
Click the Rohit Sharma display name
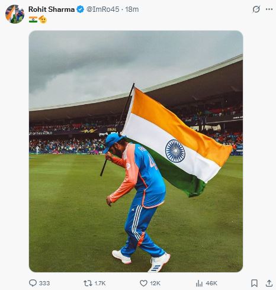pyautogui.click(x=52, y=9)
